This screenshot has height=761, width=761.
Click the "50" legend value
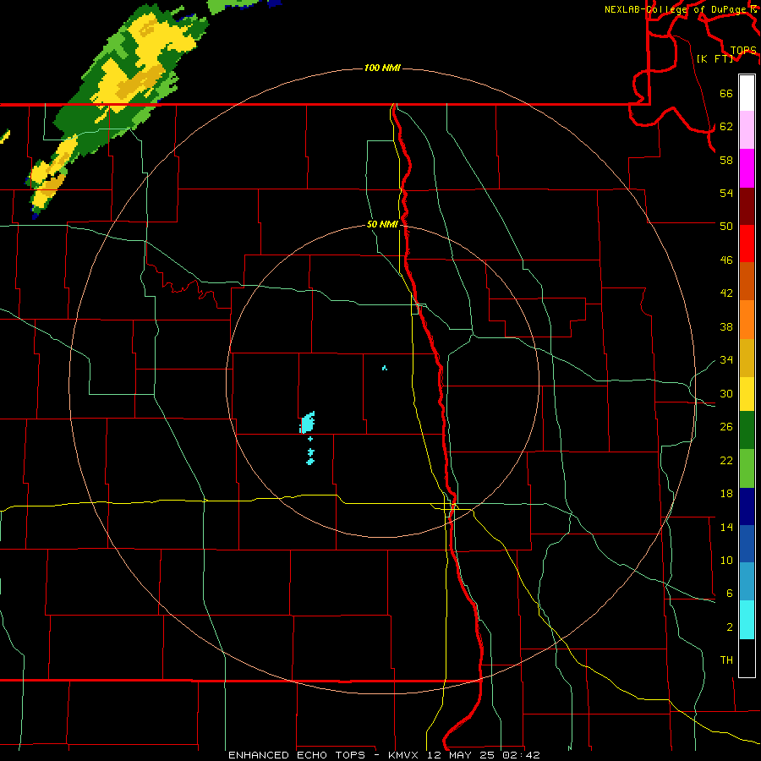(726, 226)
